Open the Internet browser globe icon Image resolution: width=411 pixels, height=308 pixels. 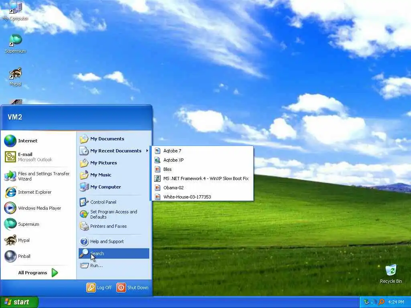[x=10, y=141]
